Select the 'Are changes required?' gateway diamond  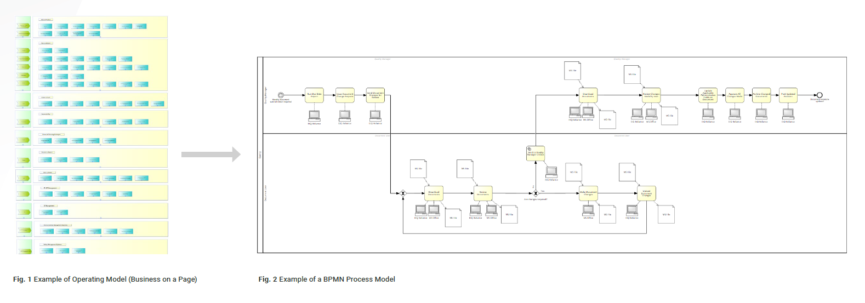point(536,193)
